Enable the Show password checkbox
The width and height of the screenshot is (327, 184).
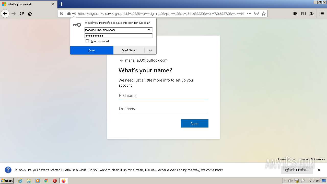pyautogui.click(x=87, y=41)
